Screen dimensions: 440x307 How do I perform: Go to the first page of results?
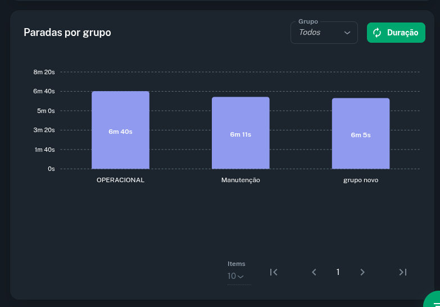click(274, 272)
